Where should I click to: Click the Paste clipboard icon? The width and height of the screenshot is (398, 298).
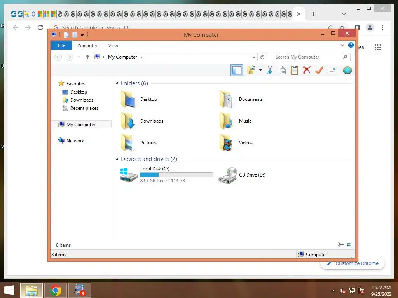click(295, 70)
